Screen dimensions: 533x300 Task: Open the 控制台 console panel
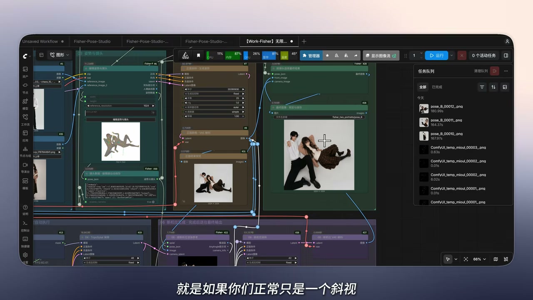click(25, 226)
